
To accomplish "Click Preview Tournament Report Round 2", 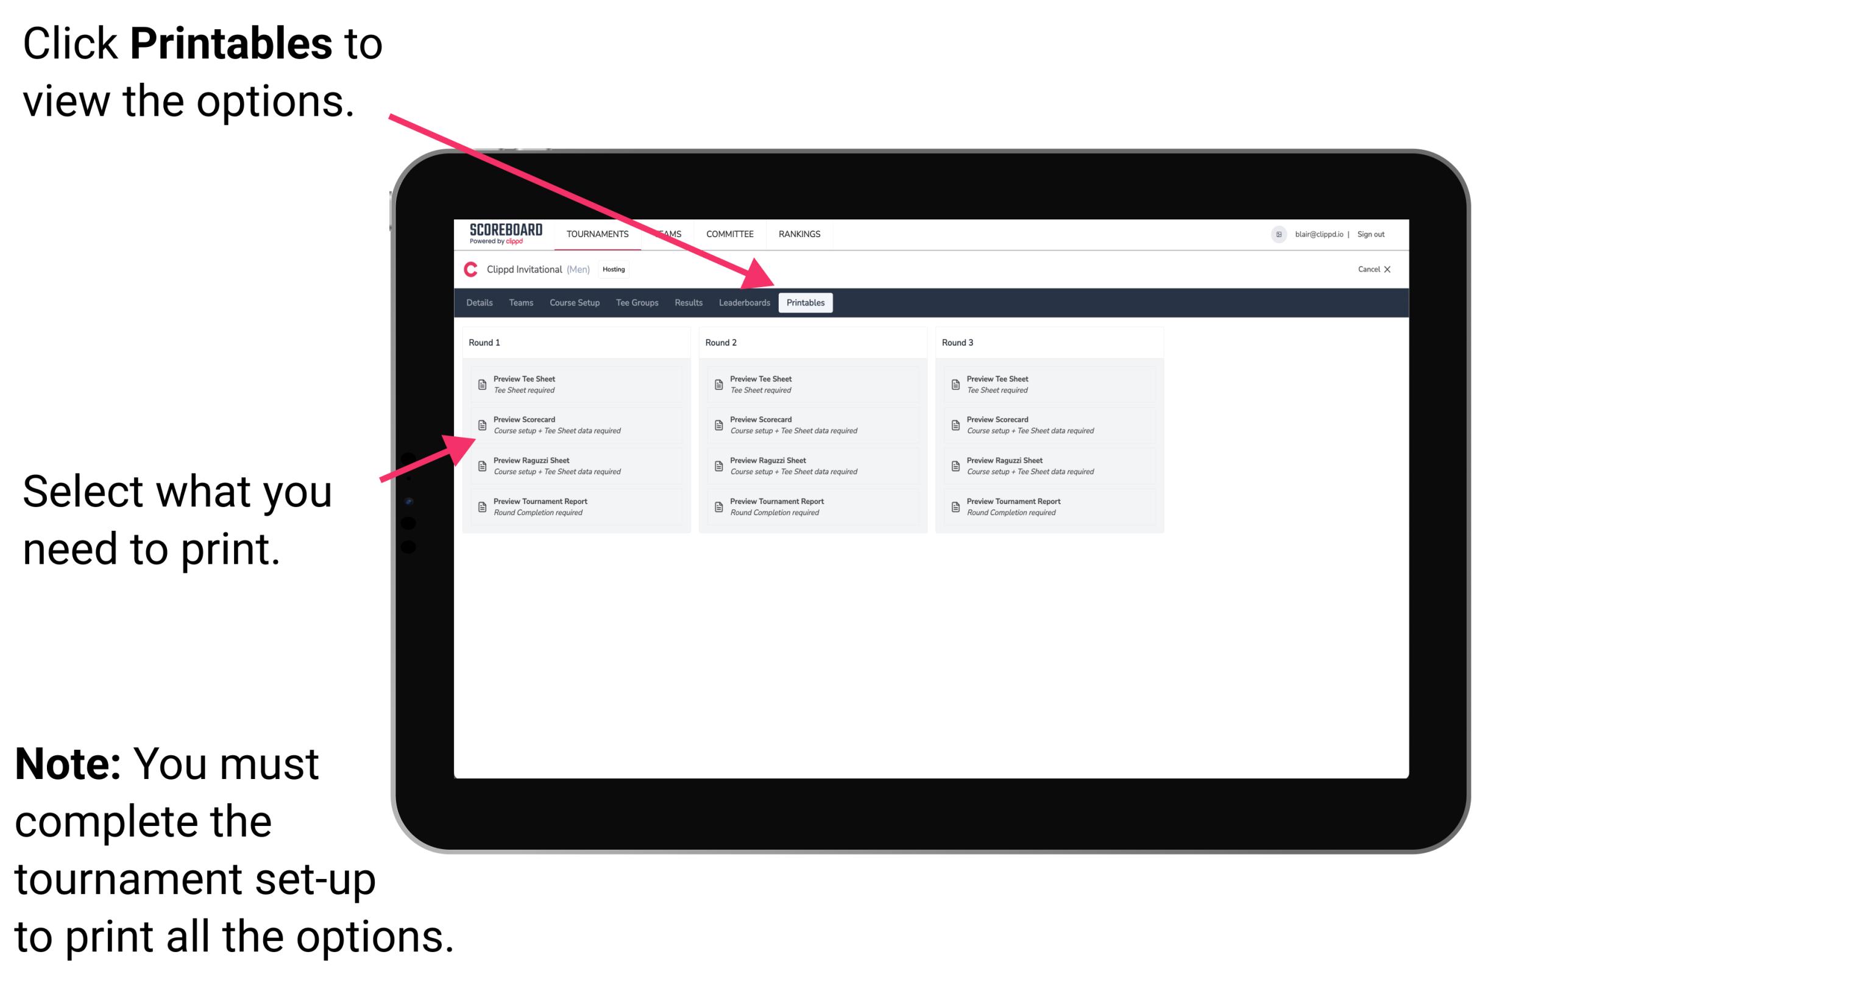I will [x=780, y=507].
